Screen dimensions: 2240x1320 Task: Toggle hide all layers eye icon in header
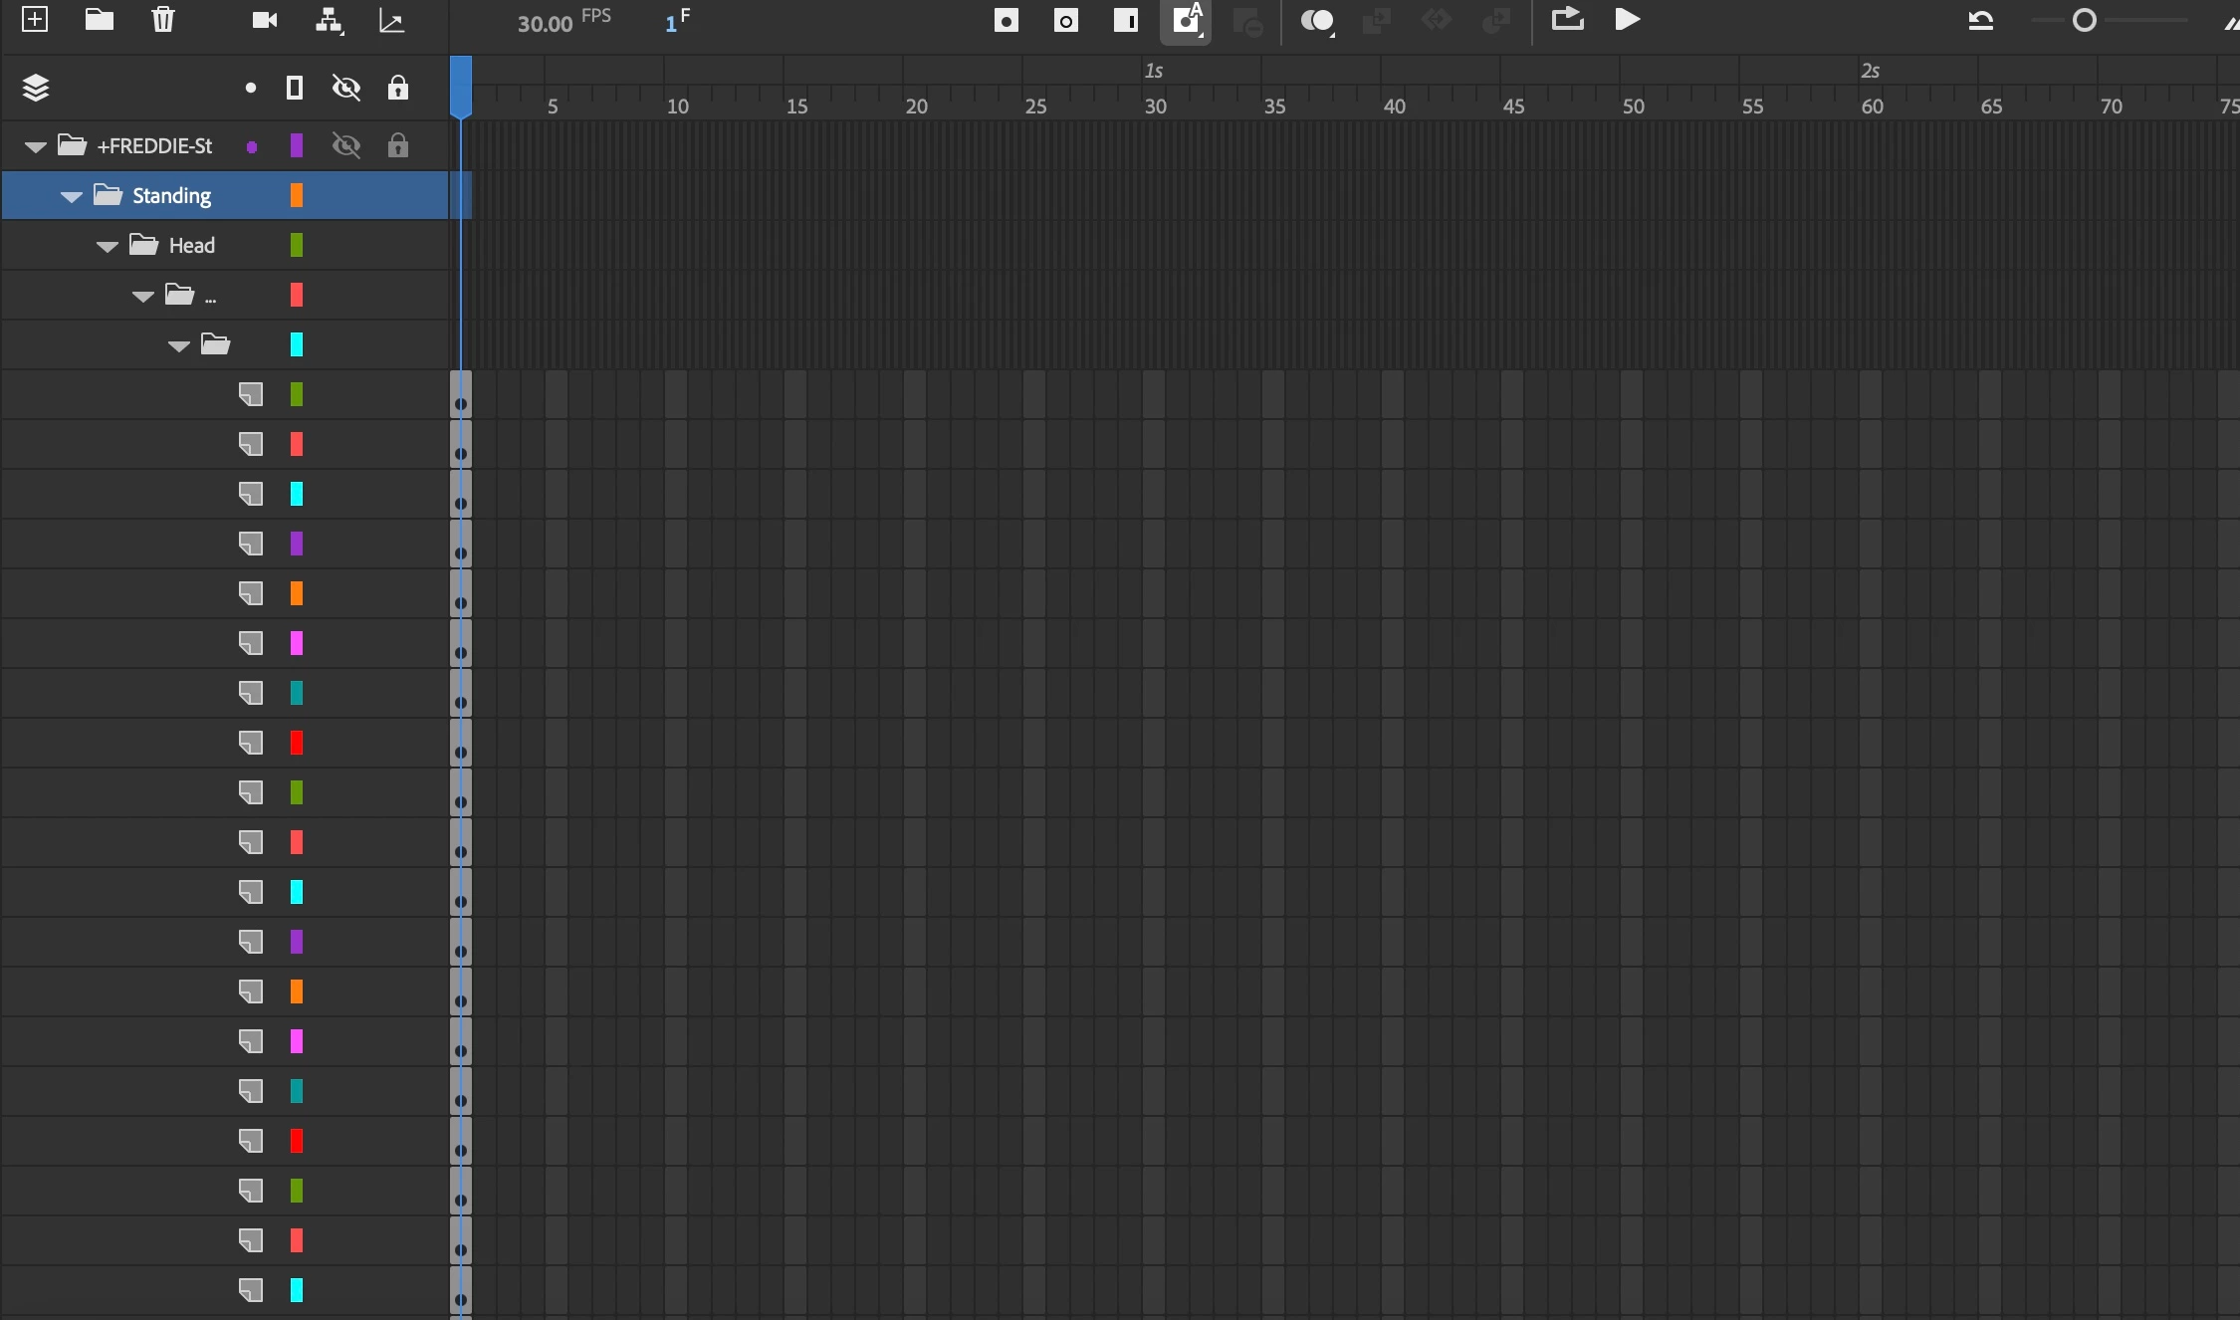pyautogui.click(x=346, y=89)
